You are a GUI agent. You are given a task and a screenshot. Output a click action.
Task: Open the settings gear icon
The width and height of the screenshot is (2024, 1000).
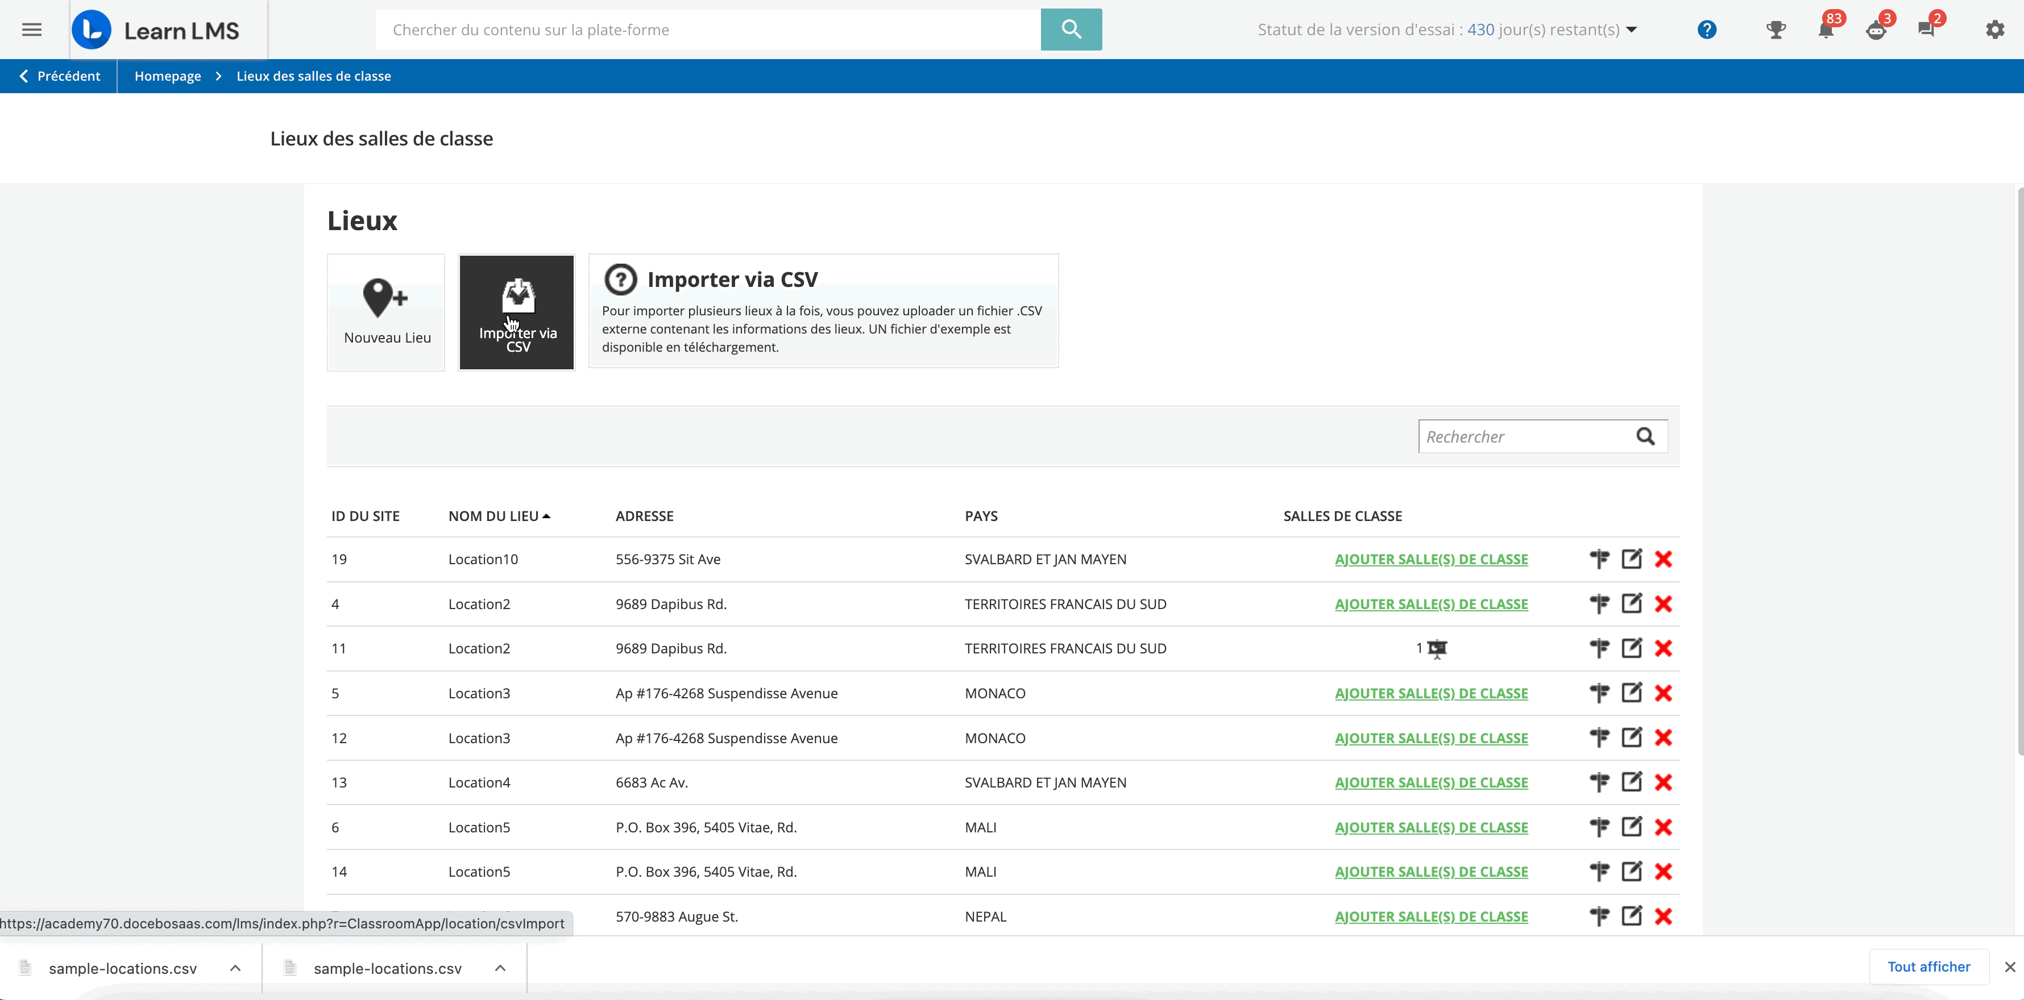click(1995, 30)
